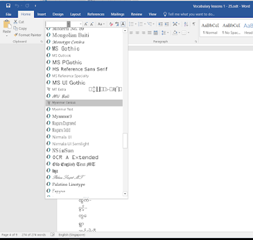Viewport: 253px width, 240px height.
Task: Choose MS Reference Sans Serif font
Action: (x=84, y=69)
